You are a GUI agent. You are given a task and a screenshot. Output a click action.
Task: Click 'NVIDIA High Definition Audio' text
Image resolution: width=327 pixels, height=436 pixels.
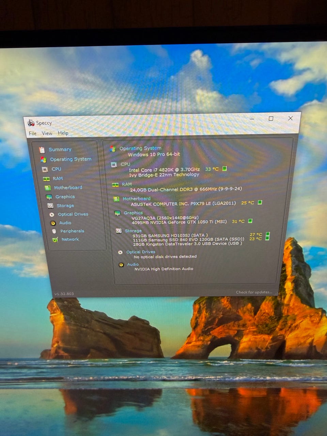point(164,269)
